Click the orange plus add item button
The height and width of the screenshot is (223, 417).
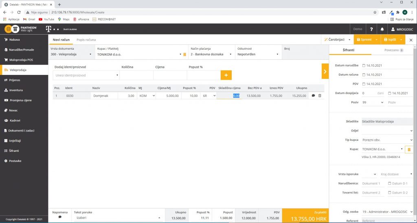pyautogui.click(x=226, y=75)
